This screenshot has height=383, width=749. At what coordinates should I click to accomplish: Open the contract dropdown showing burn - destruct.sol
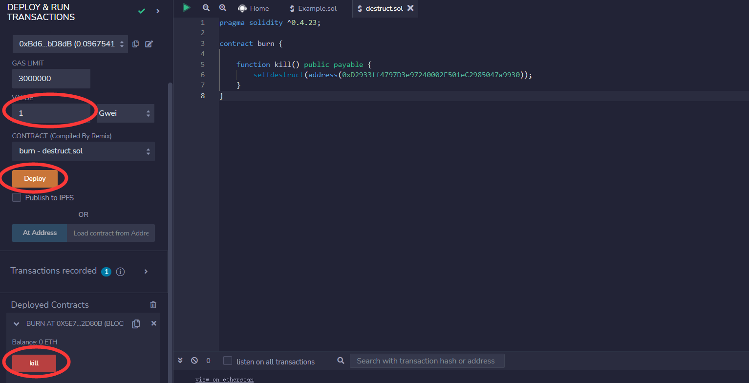click(84, 151)
